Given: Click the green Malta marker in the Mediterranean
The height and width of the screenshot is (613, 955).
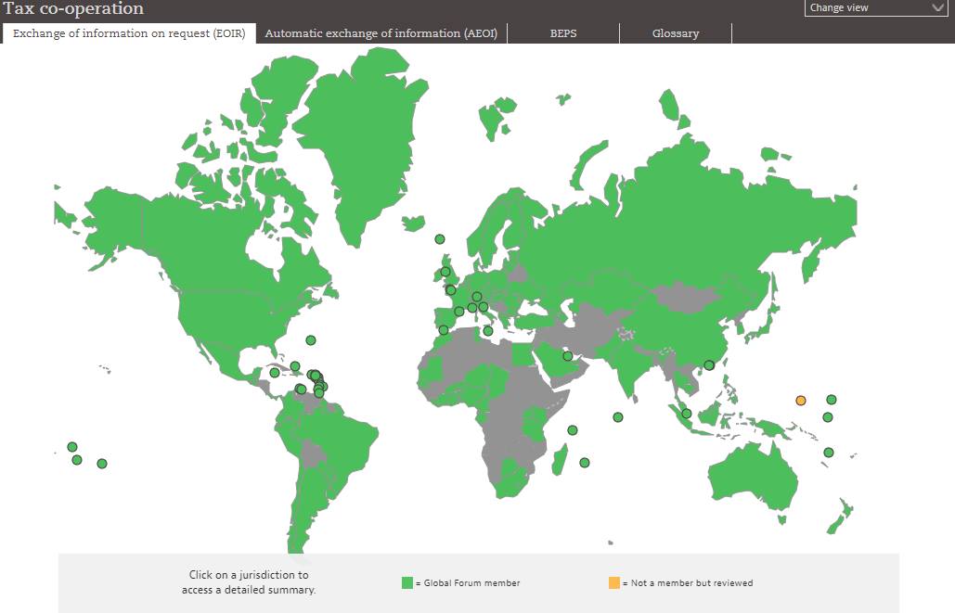Looking at the screenshot, I should (488, 331).
